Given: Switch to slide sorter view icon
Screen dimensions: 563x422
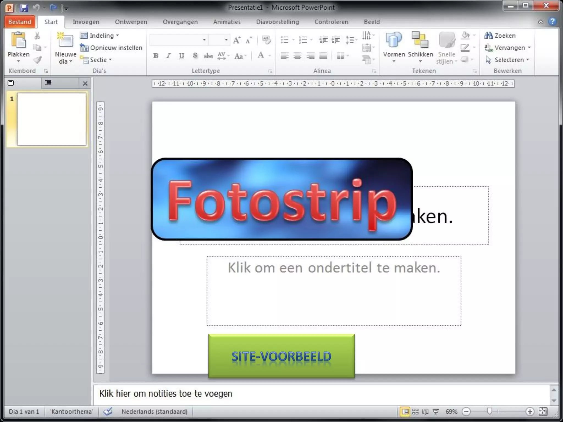Looking at the screenshot, I should (x=415, y=411).
